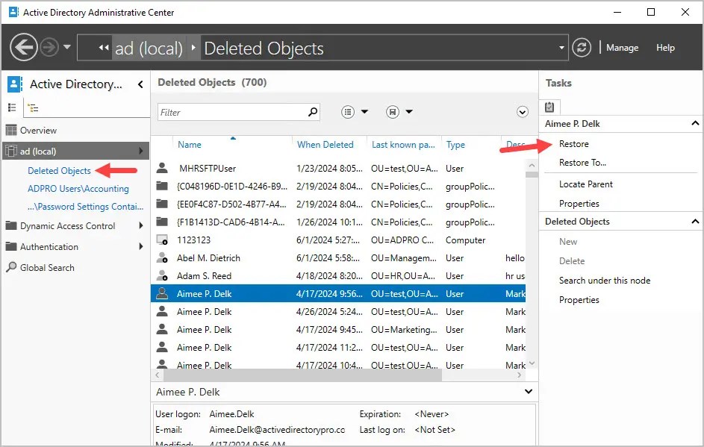Screen dimensions: 704x447
Task: Select Authentication navigation node
Action: coord(49,247)
